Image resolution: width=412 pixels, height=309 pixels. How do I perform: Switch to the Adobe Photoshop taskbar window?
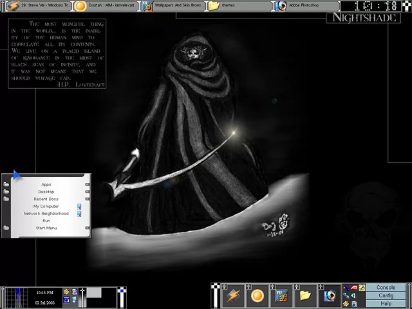click(x=306, y=6)
